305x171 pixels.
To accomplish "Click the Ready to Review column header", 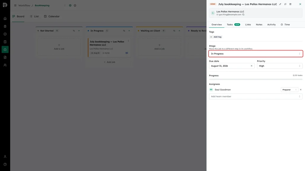I will [x=198, y=31].
